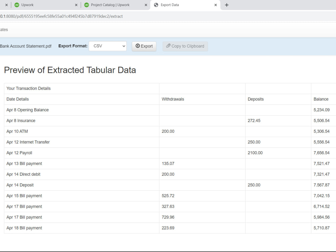Click the 6,714.52 balance value

(x=322, y=206)
